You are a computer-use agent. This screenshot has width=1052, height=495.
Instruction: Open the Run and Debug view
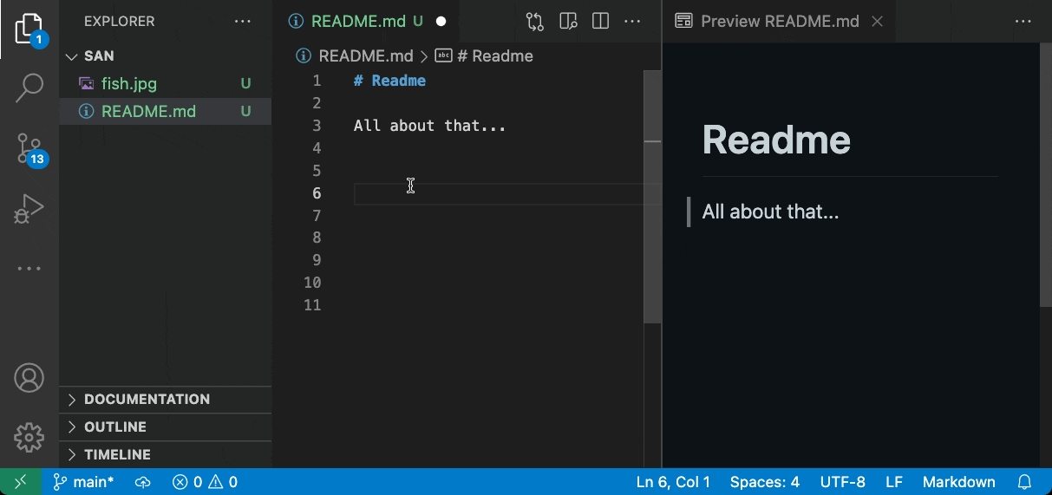[29, 209]
